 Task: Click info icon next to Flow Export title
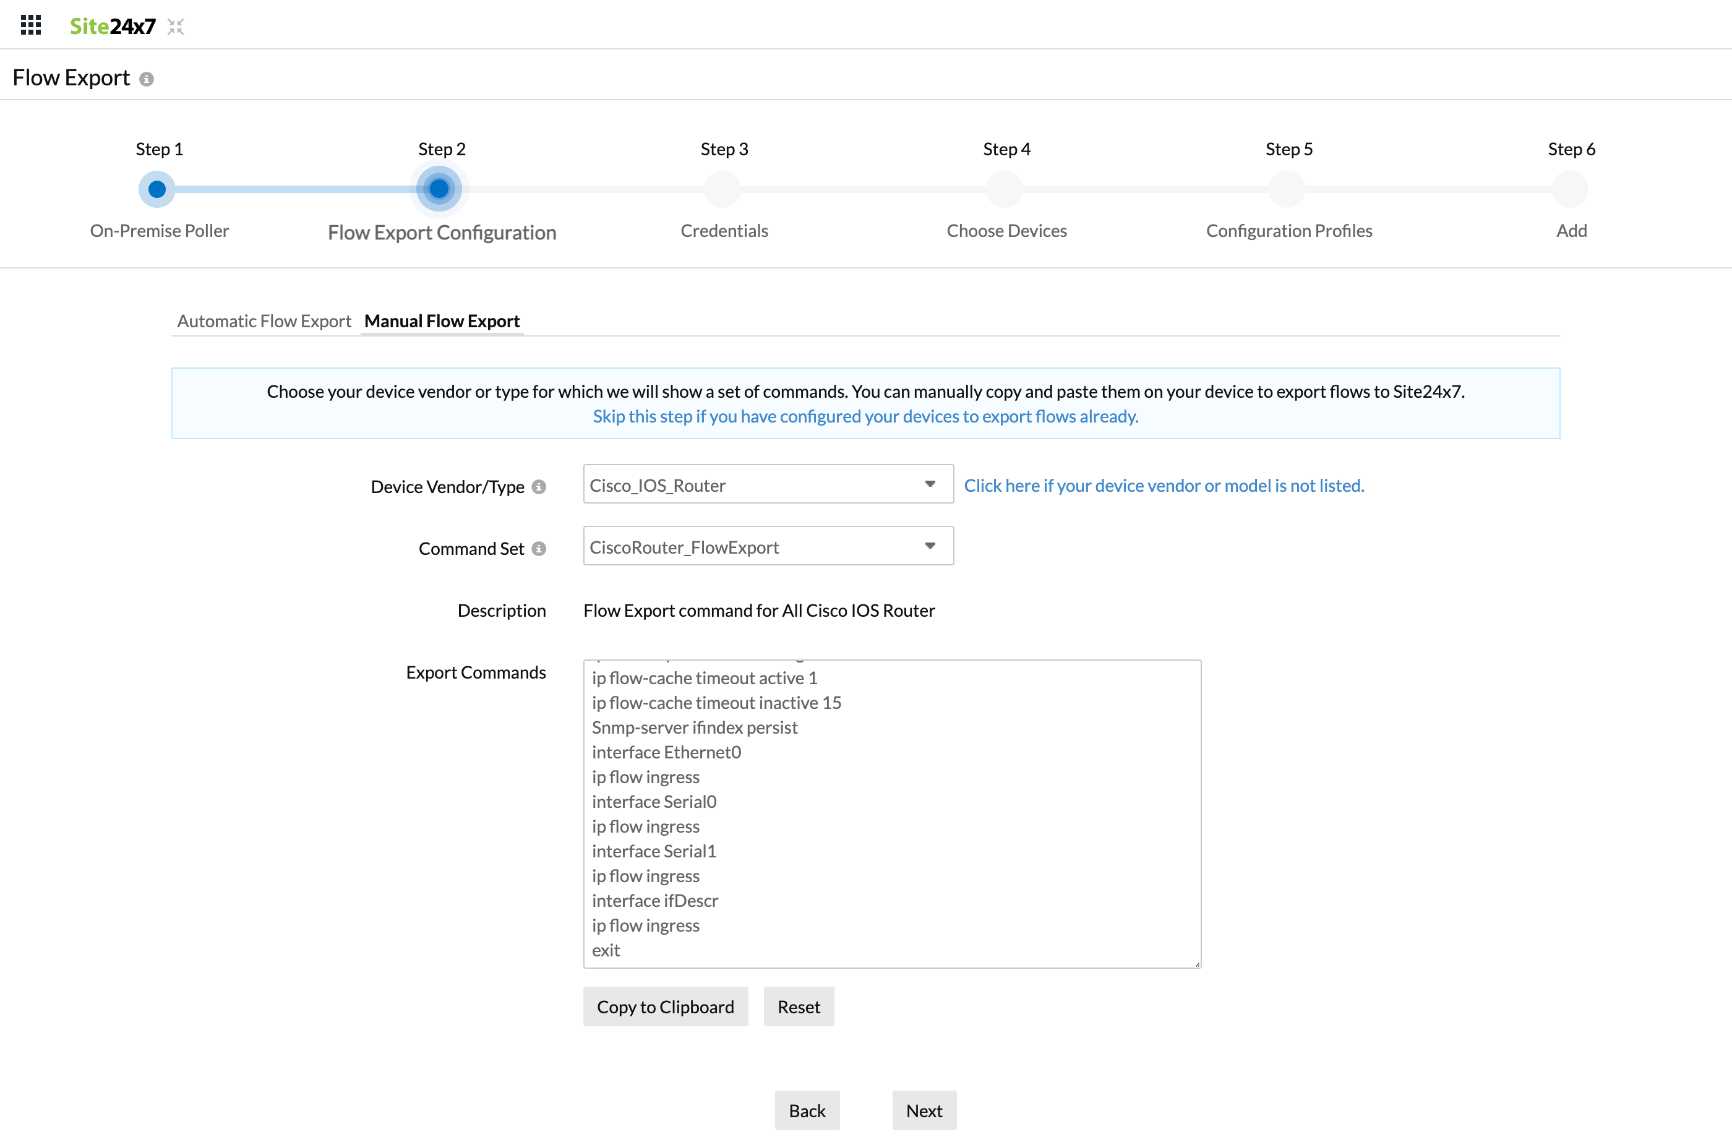point(146,79)
